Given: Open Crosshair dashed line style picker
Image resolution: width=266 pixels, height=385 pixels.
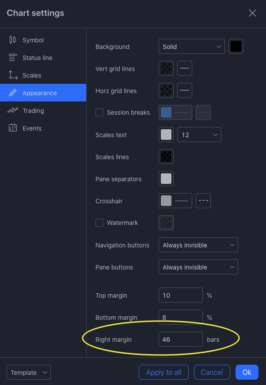Looking at the screenshot, I should coord(203,201).
